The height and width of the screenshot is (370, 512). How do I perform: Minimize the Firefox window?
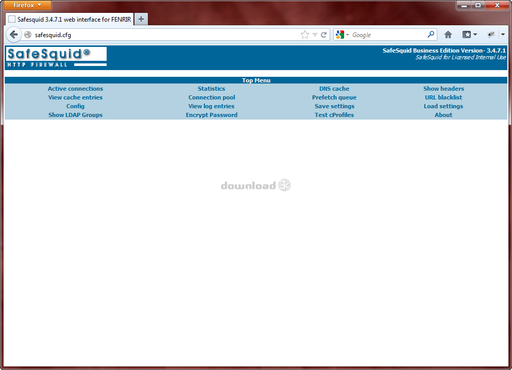[464, 5]
